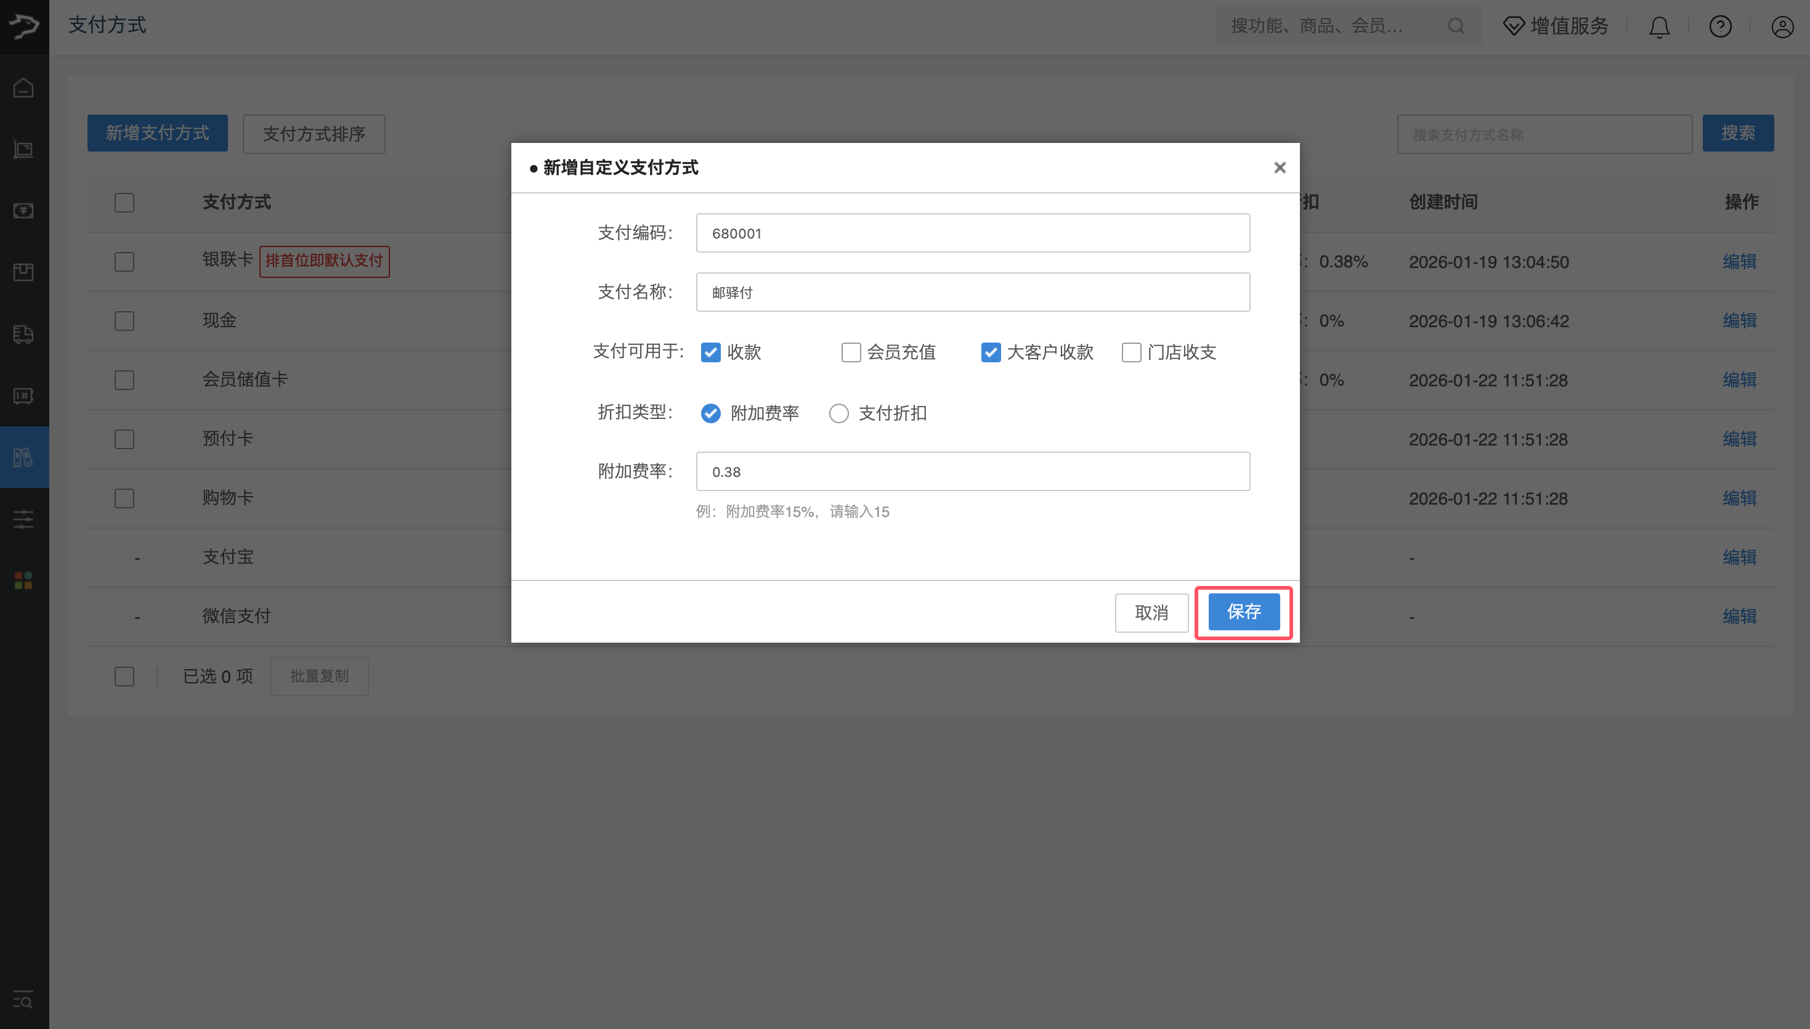Click the search magnifier icon in top bar
Image resolution: width=1810 pixels, height=1029 pixels.
1455,26
